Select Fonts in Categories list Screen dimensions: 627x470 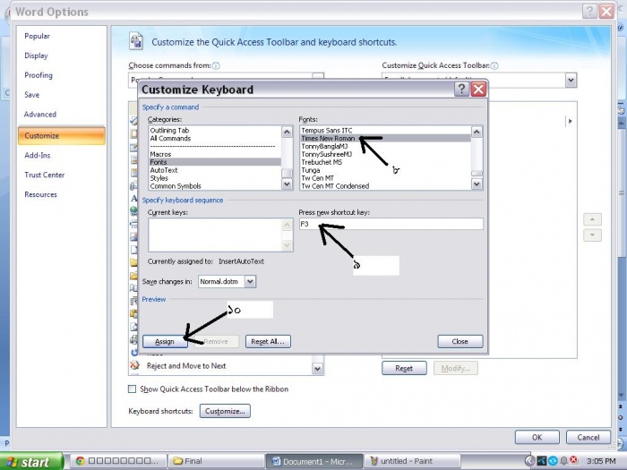click(x=215, y=162)
